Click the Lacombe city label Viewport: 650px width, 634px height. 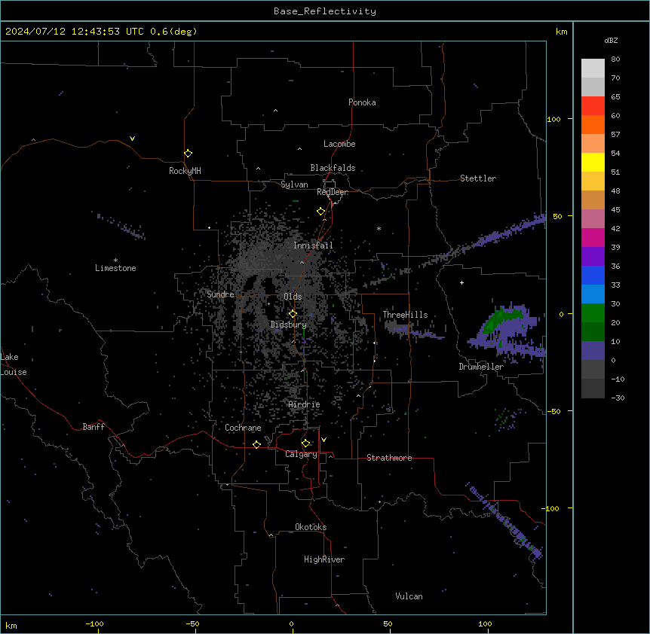pos(339,144)
